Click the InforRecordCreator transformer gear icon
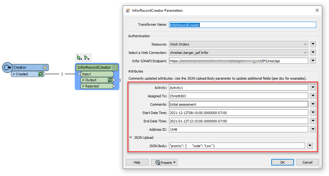Image resolution: width=329 pixels, height=176 pixels. (x=115, y=67)
